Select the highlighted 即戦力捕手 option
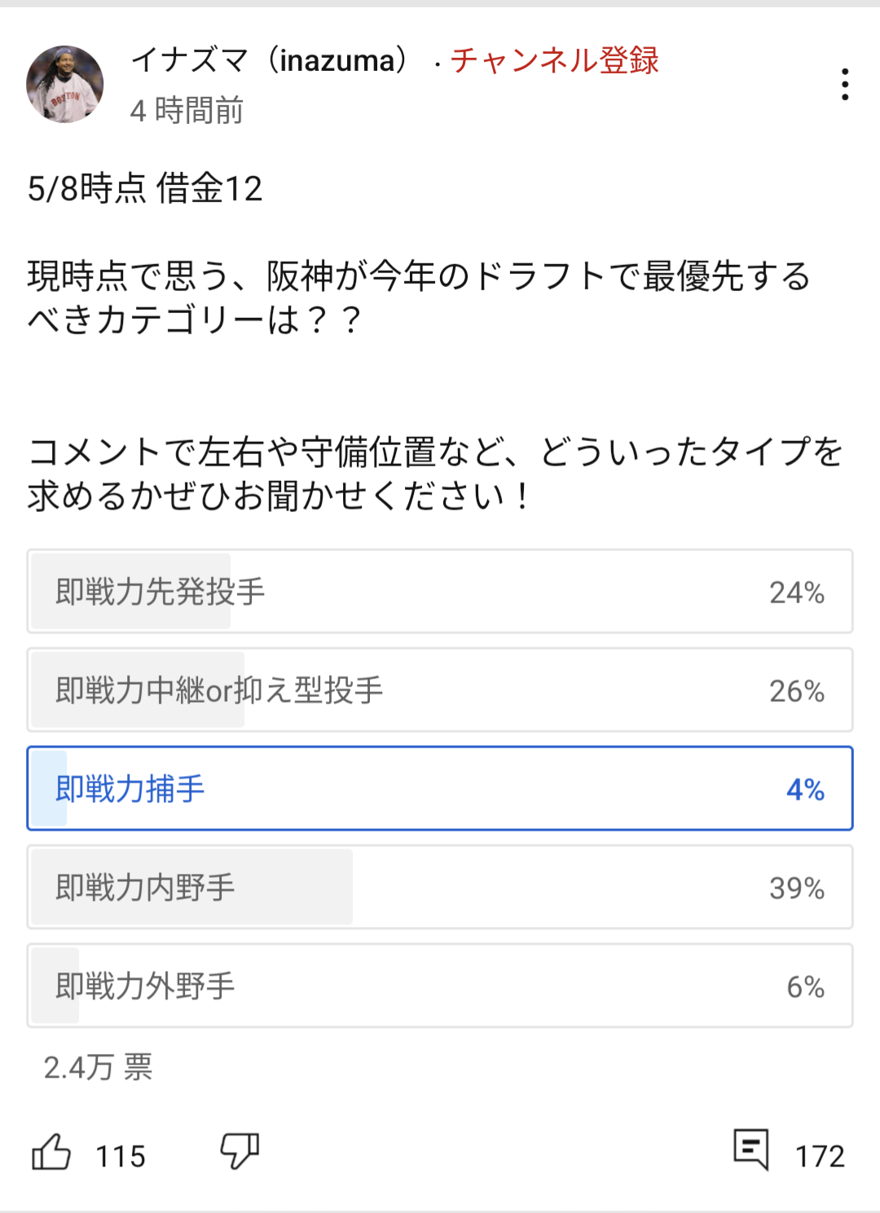 [x=440, y=789]
